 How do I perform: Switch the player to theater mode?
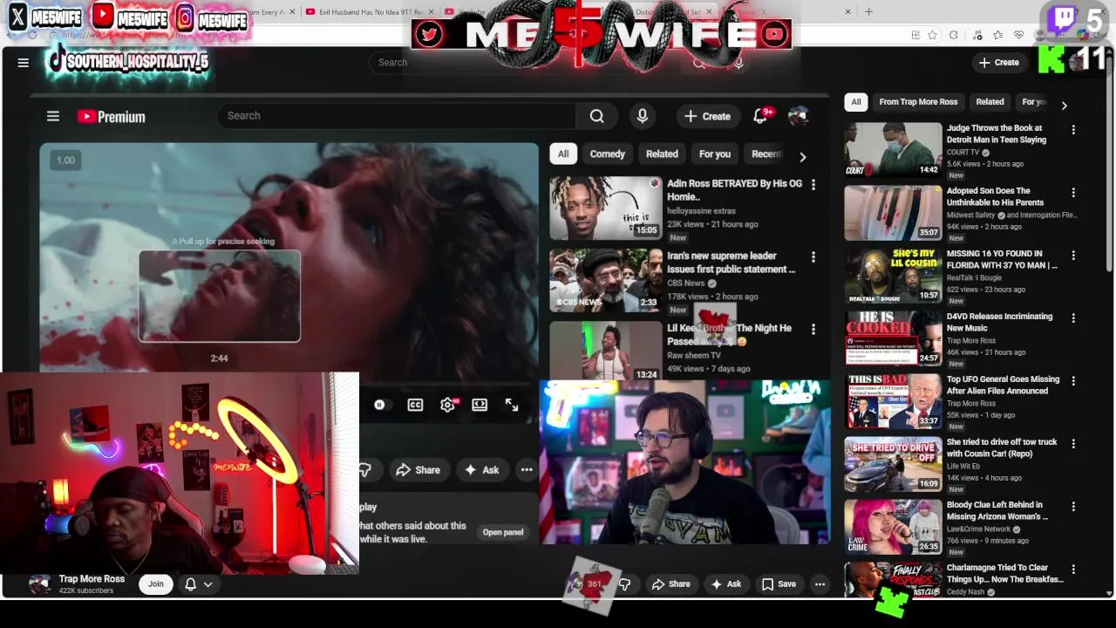point(480,405)
